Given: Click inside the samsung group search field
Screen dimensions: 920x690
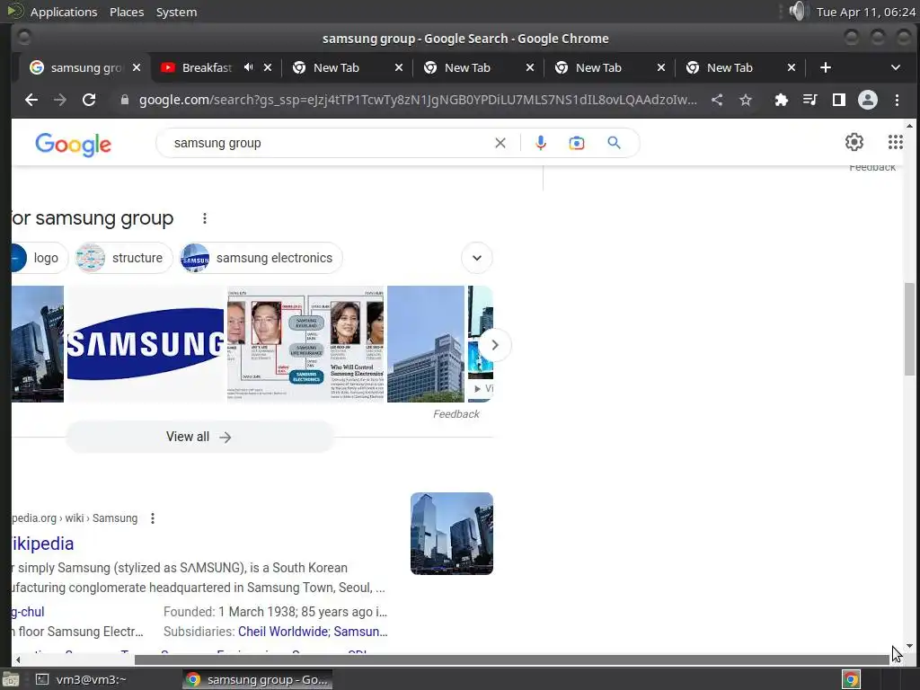Looking at the screenshot, I should pos(329,143).
